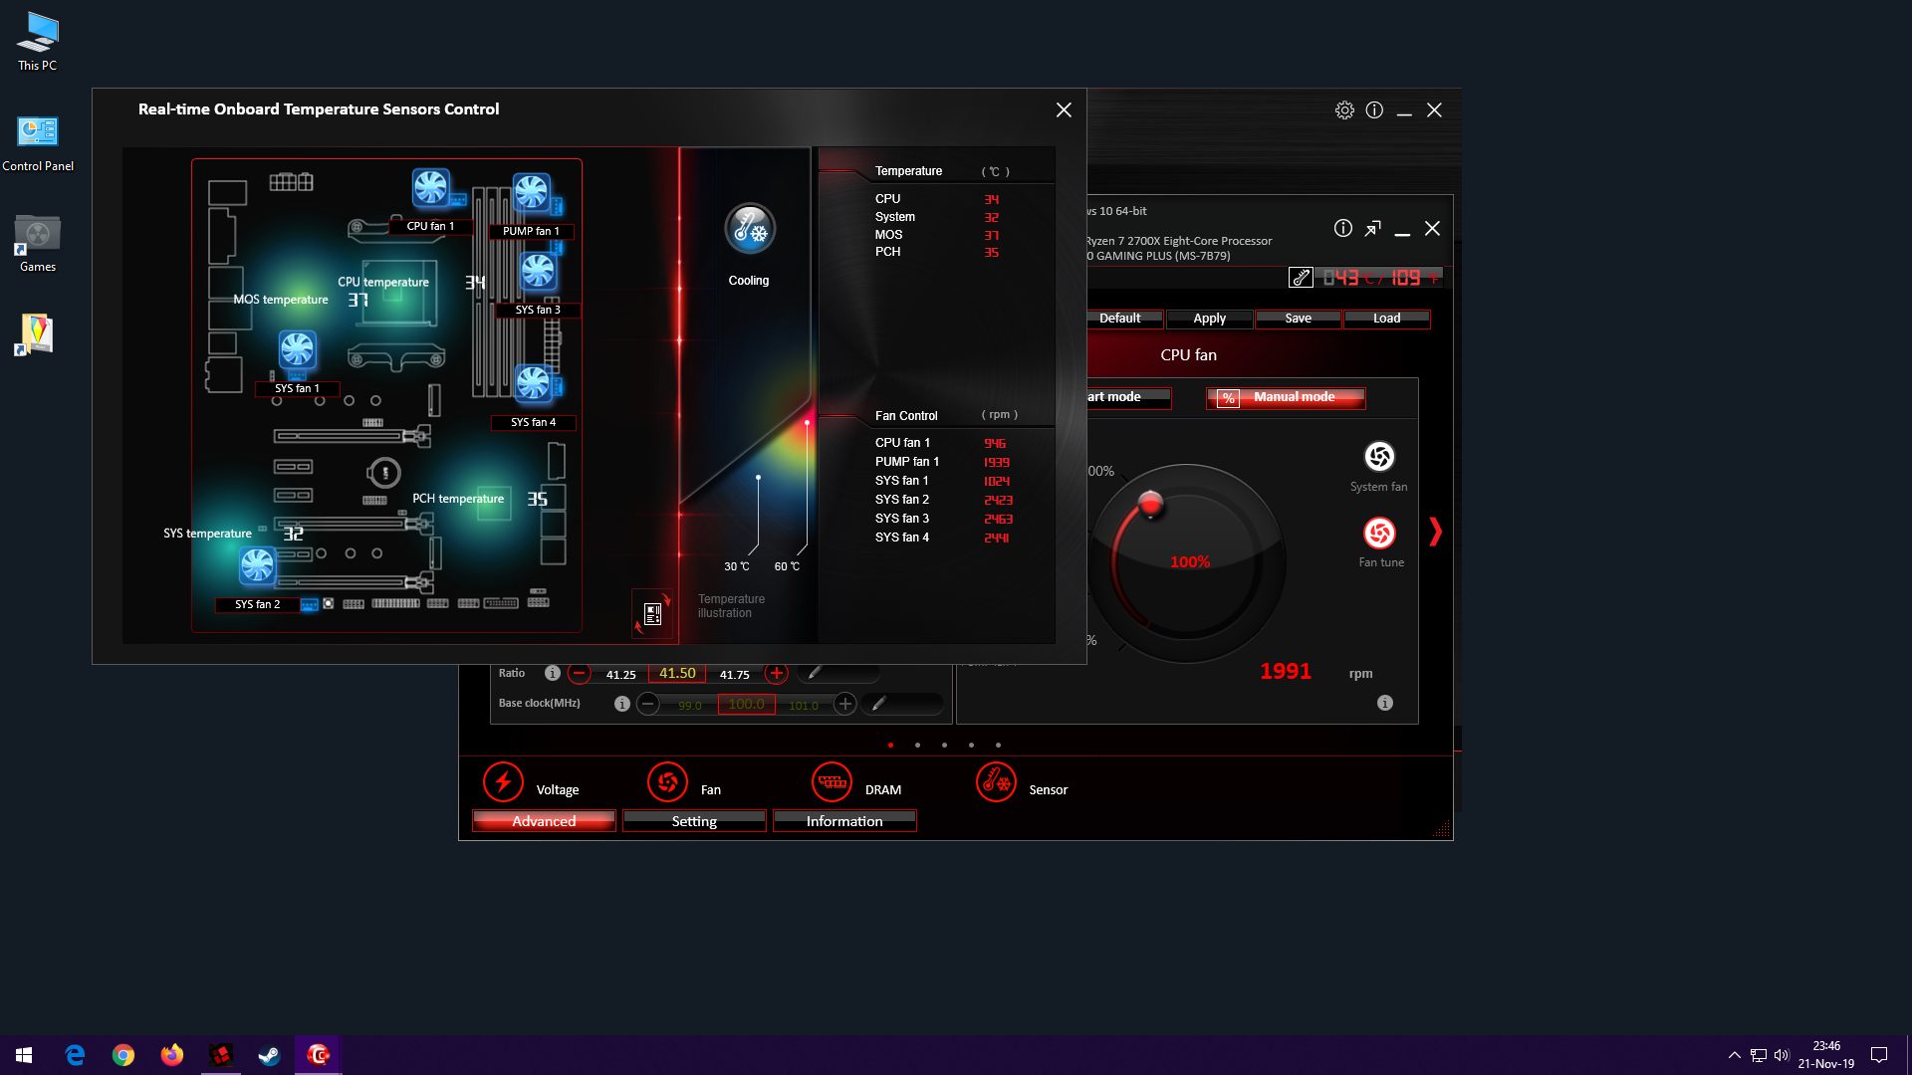Click the Apply button
The height and width of the screenshot is (1075, 1912).
[x=1209, y=319]
